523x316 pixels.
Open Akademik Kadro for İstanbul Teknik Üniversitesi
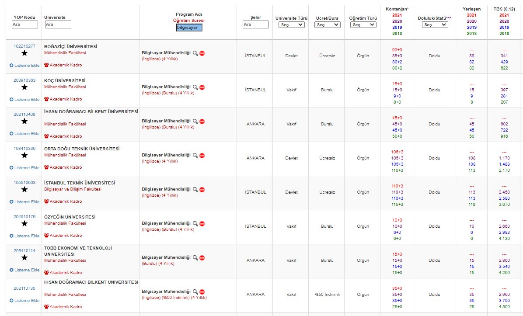tap(63, 201)
